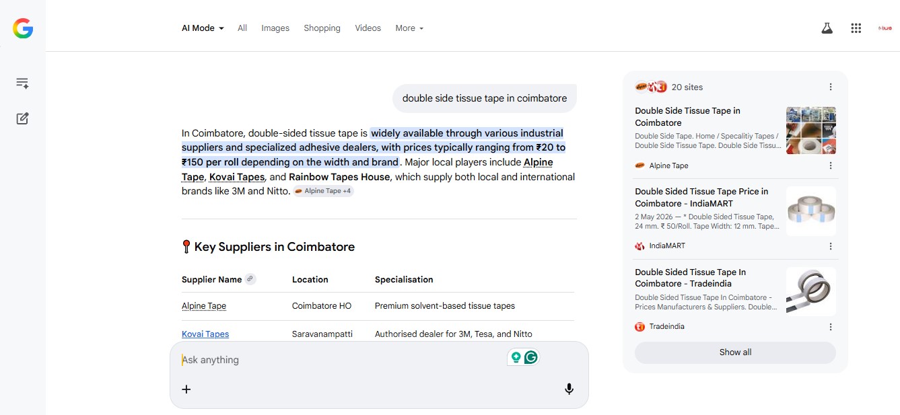Screen dimensions: 900x415
Task: Click the Grammarly icon in the Ask box
Action: click(531, 357)
